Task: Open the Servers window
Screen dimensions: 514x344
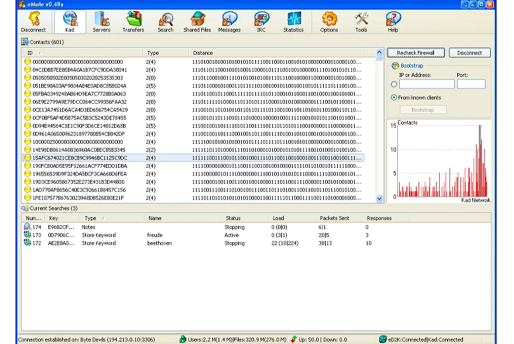Action: 101,21
